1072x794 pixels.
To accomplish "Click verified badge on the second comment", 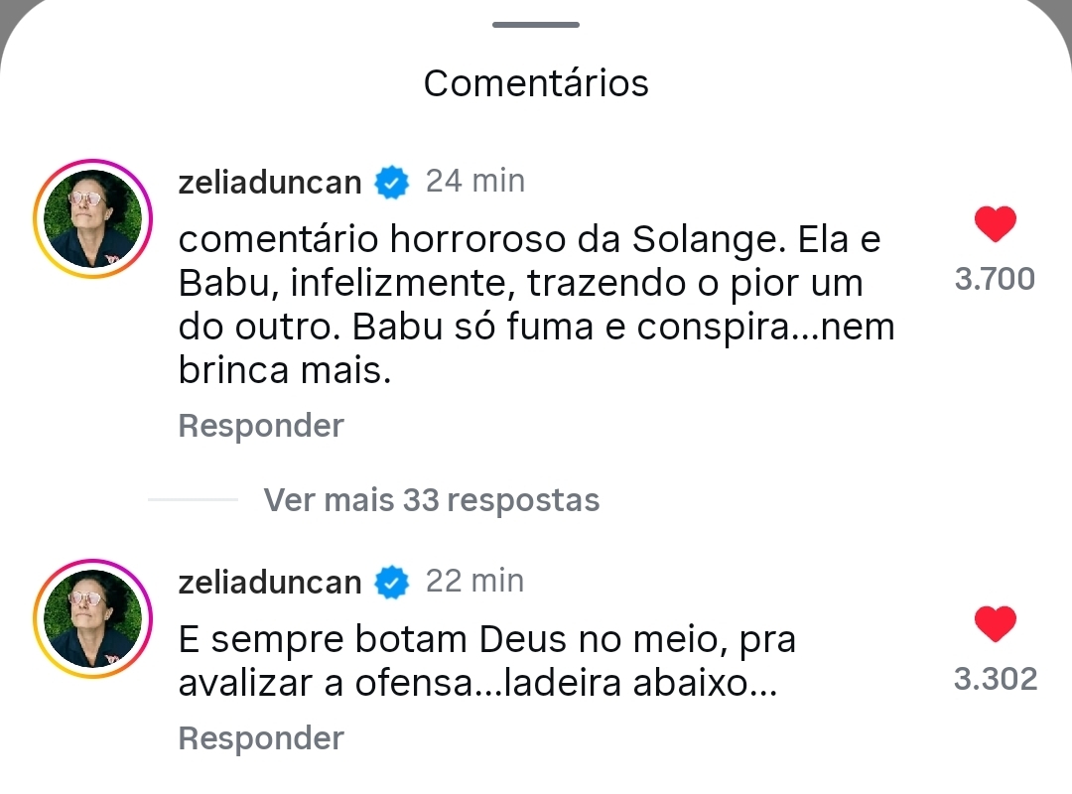I will click(392, 583).
